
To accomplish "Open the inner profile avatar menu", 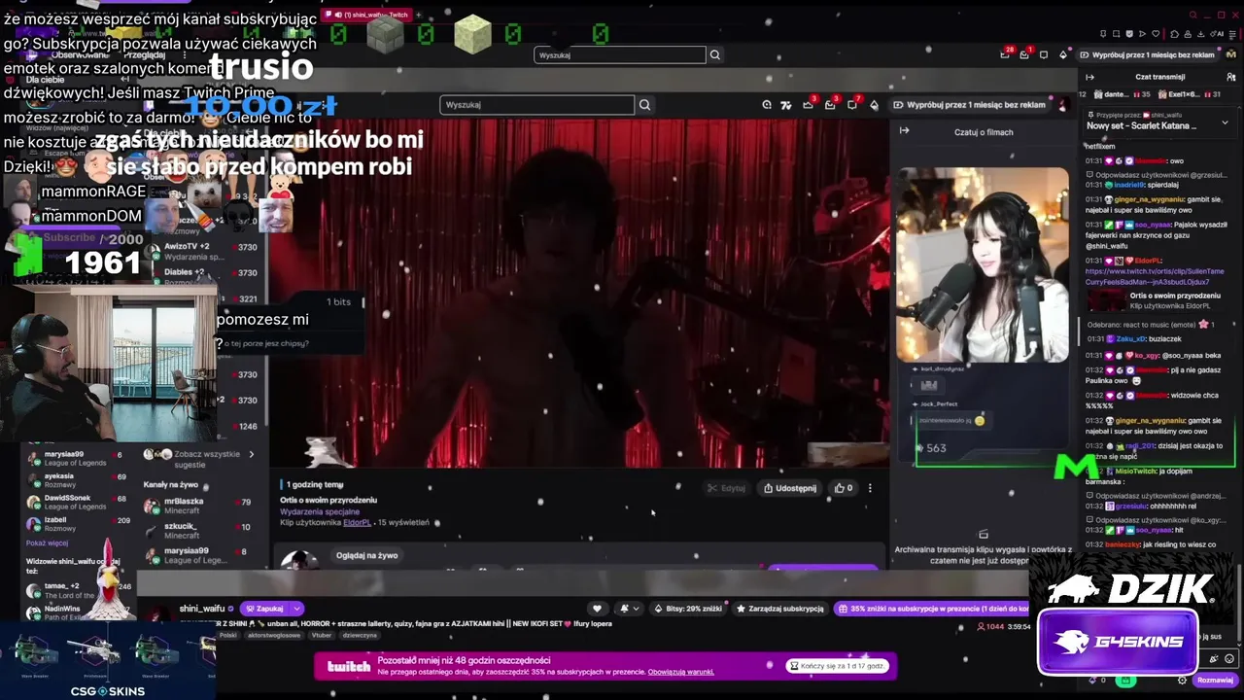I will click(x=1063, y=105).
